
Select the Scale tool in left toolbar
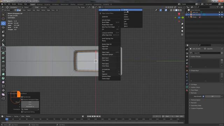pyautogui.click(x=3, y=31)
